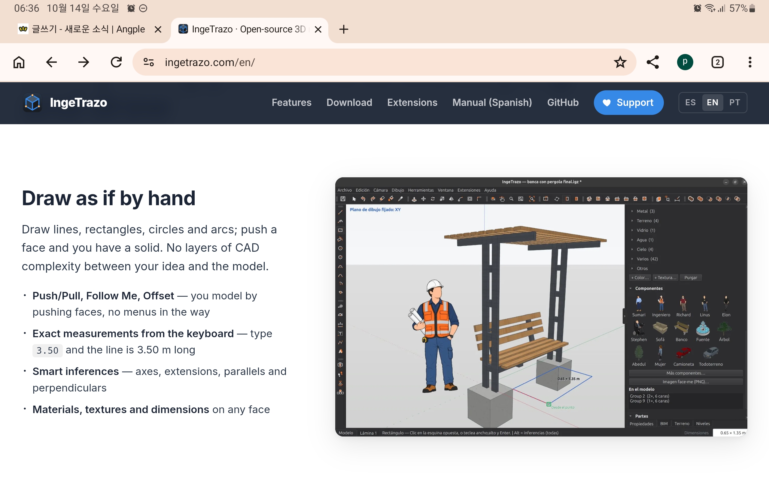
Task: Click the Save icon in app toolbar
Action: pos(343,199)
